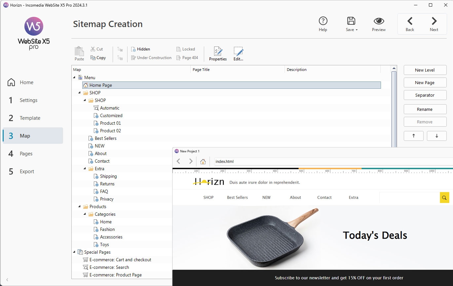Toggle Locked page option

[x=185, y=49]
